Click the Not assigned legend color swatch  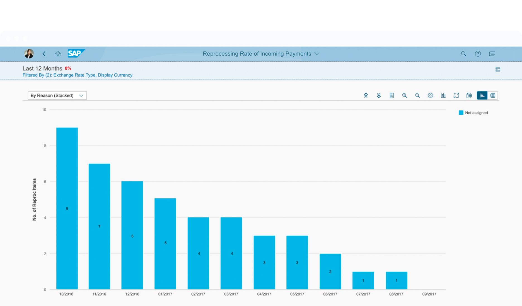click(461, 113)
